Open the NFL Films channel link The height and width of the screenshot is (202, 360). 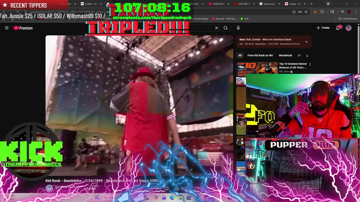284,72
